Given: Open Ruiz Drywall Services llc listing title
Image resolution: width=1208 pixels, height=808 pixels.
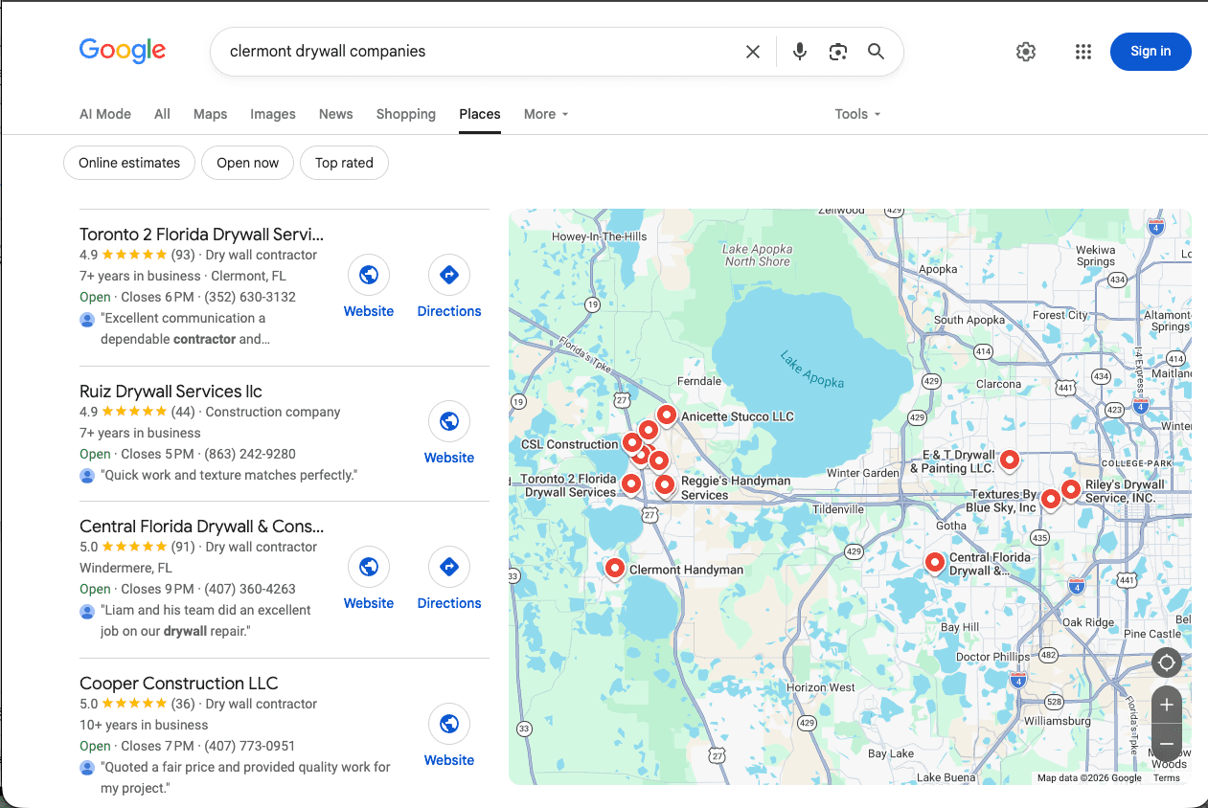Looking at the screenshot, I should [171, 391].
